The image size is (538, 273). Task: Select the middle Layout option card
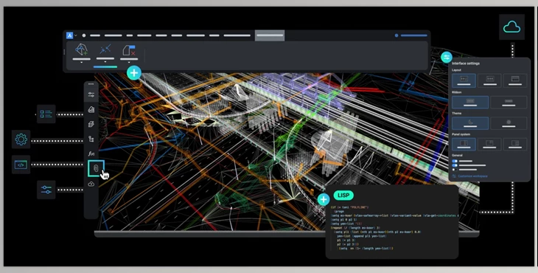(x=489, y=80)
